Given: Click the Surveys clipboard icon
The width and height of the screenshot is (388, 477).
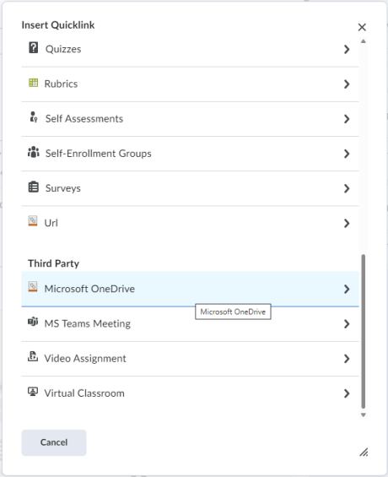Looking at the screenshot, I should 34,187.
